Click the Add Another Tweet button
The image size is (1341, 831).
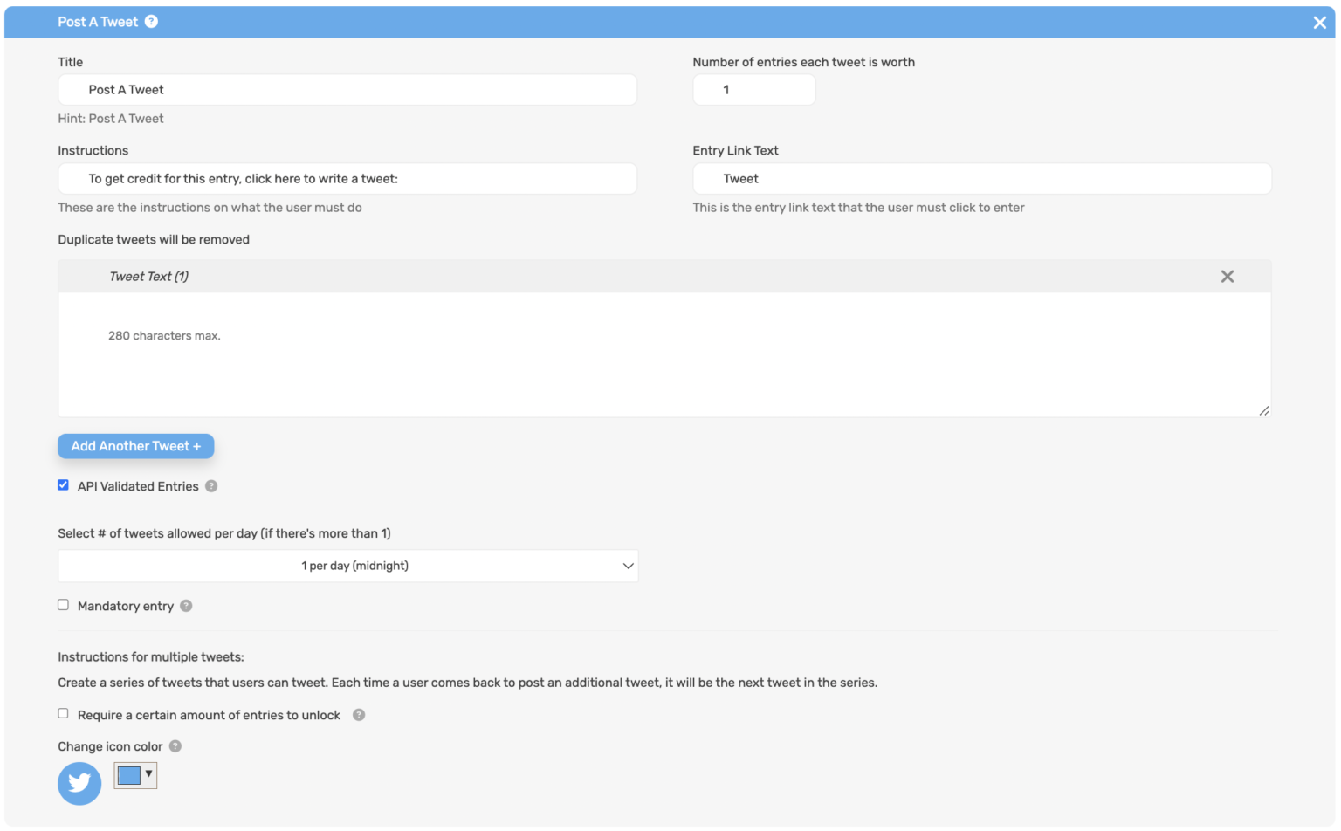pos(135,446)
